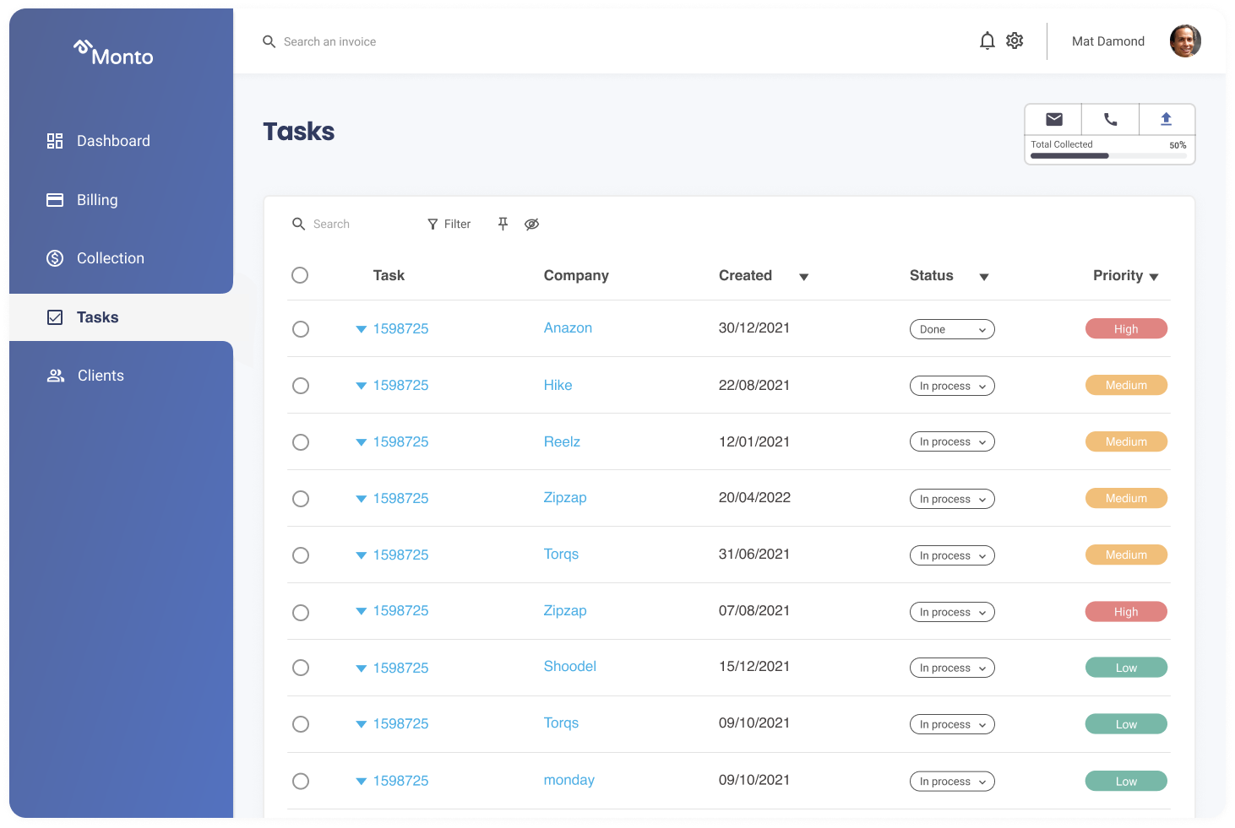Click the Billing card icon
Screen dimensions: 1235x828
[x=55, y=200]
